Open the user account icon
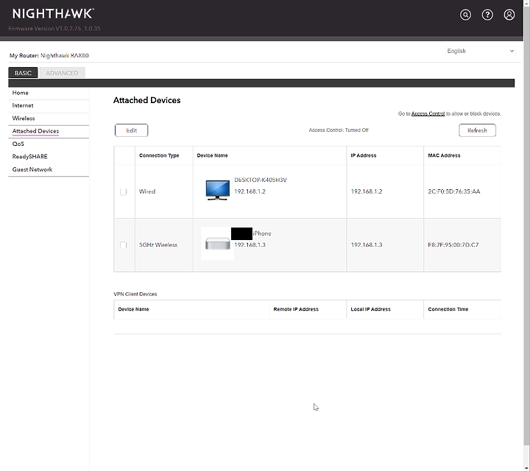The height and width of the screenshot is (472, 530). 509,15
